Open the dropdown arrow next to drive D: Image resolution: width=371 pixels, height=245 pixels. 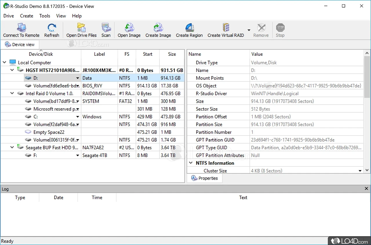coord(77,78)
